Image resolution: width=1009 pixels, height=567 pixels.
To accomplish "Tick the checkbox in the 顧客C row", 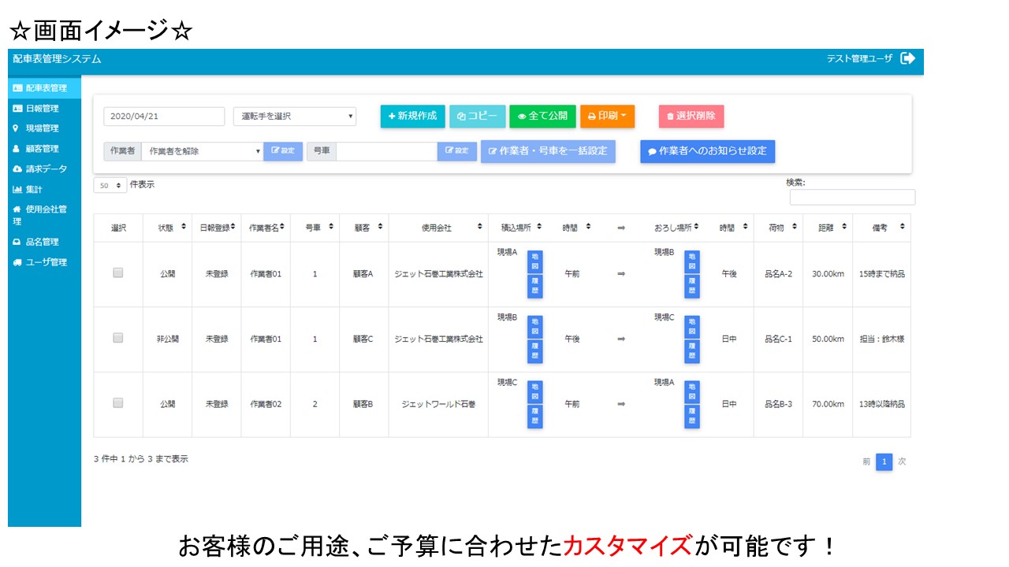I will click(117, 338).
